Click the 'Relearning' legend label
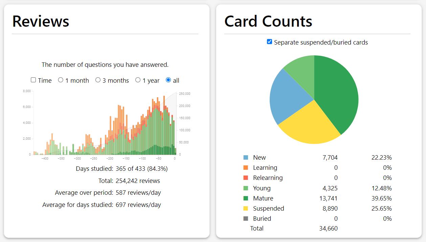The image size is (426, 242). tap(268, 178)
